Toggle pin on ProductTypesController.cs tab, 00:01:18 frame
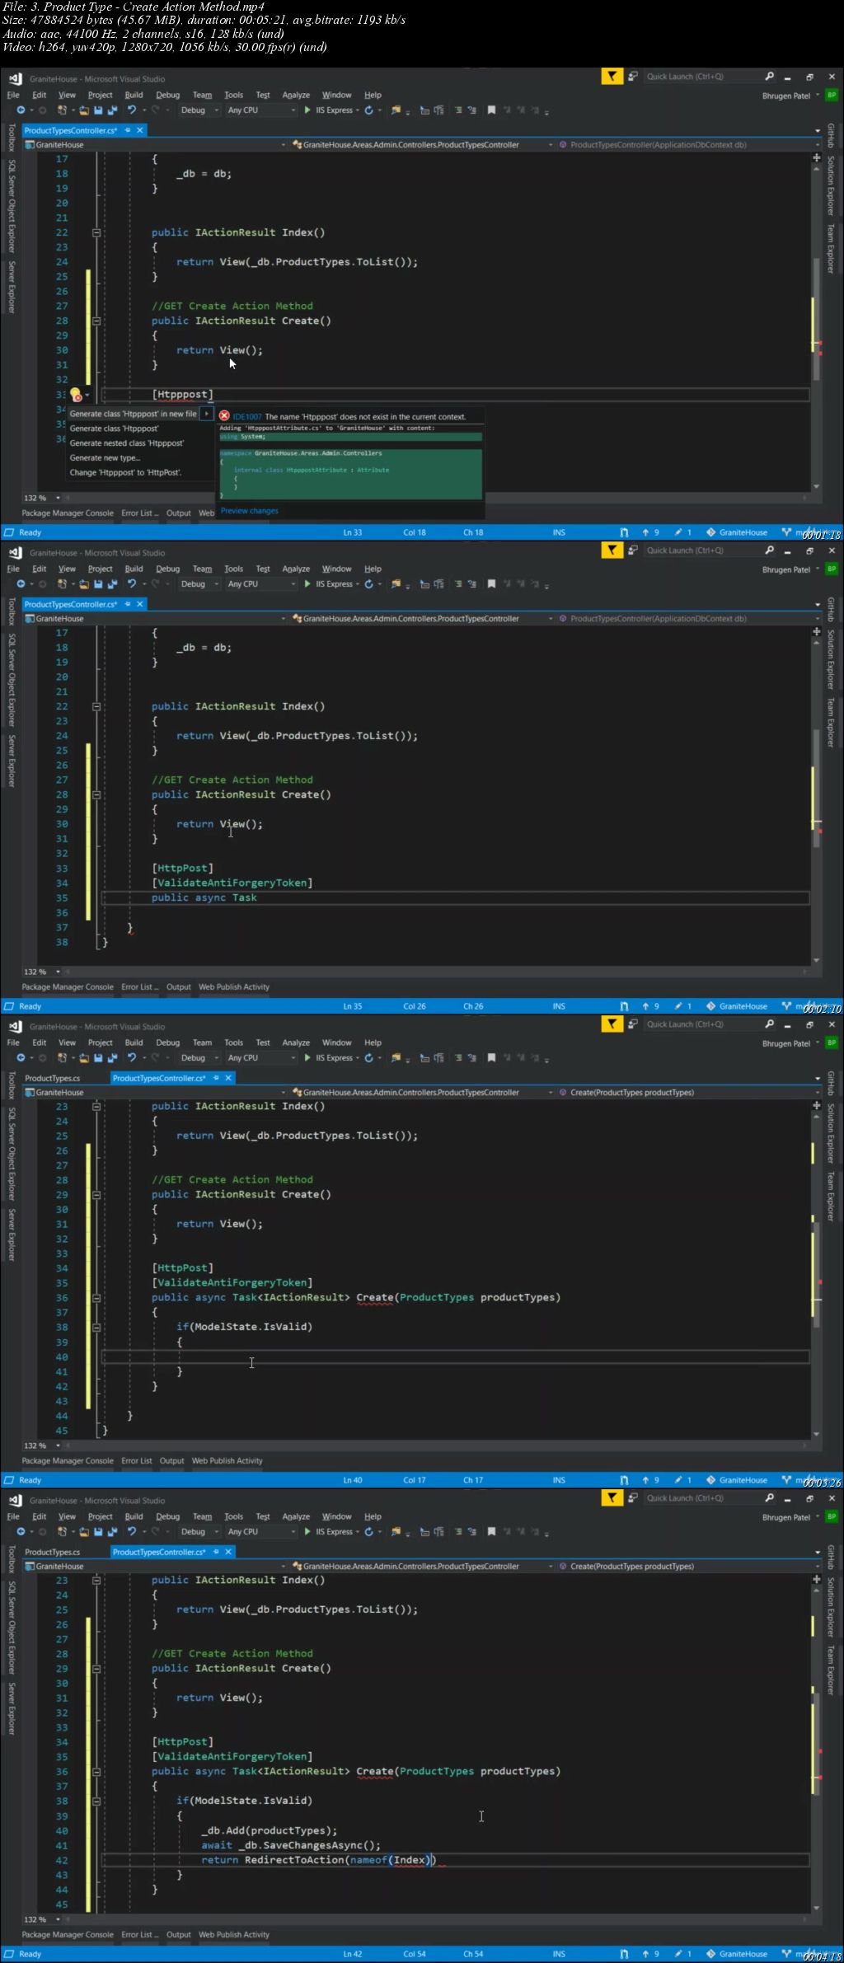The width and height of the screenshot is (844, 1963). [x=128, y=130]
